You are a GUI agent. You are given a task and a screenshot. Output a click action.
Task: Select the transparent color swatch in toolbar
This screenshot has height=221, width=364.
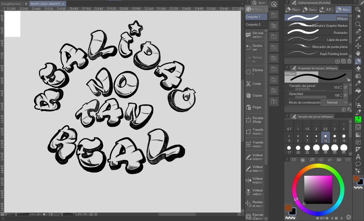[x=358, y=187]
